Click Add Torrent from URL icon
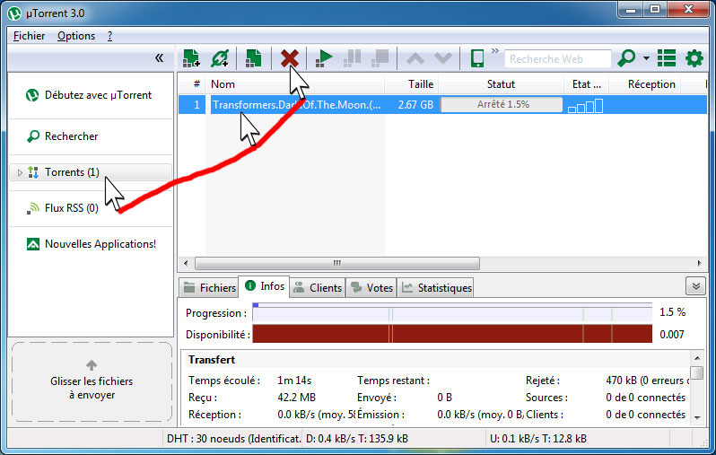Screen dimensions: 716x455 pos(220,58)
